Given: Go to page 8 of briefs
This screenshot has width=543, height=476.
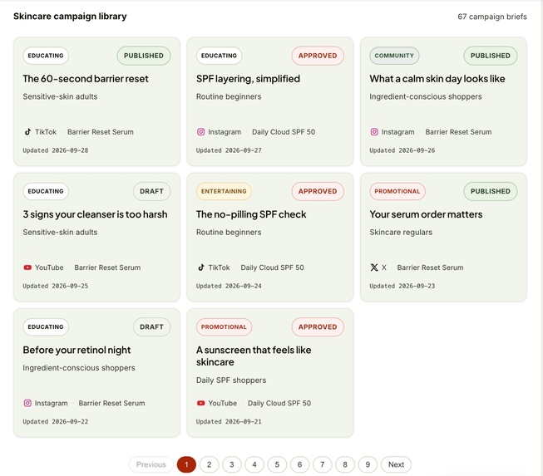Looking at the screenshot, I should 345,464.
